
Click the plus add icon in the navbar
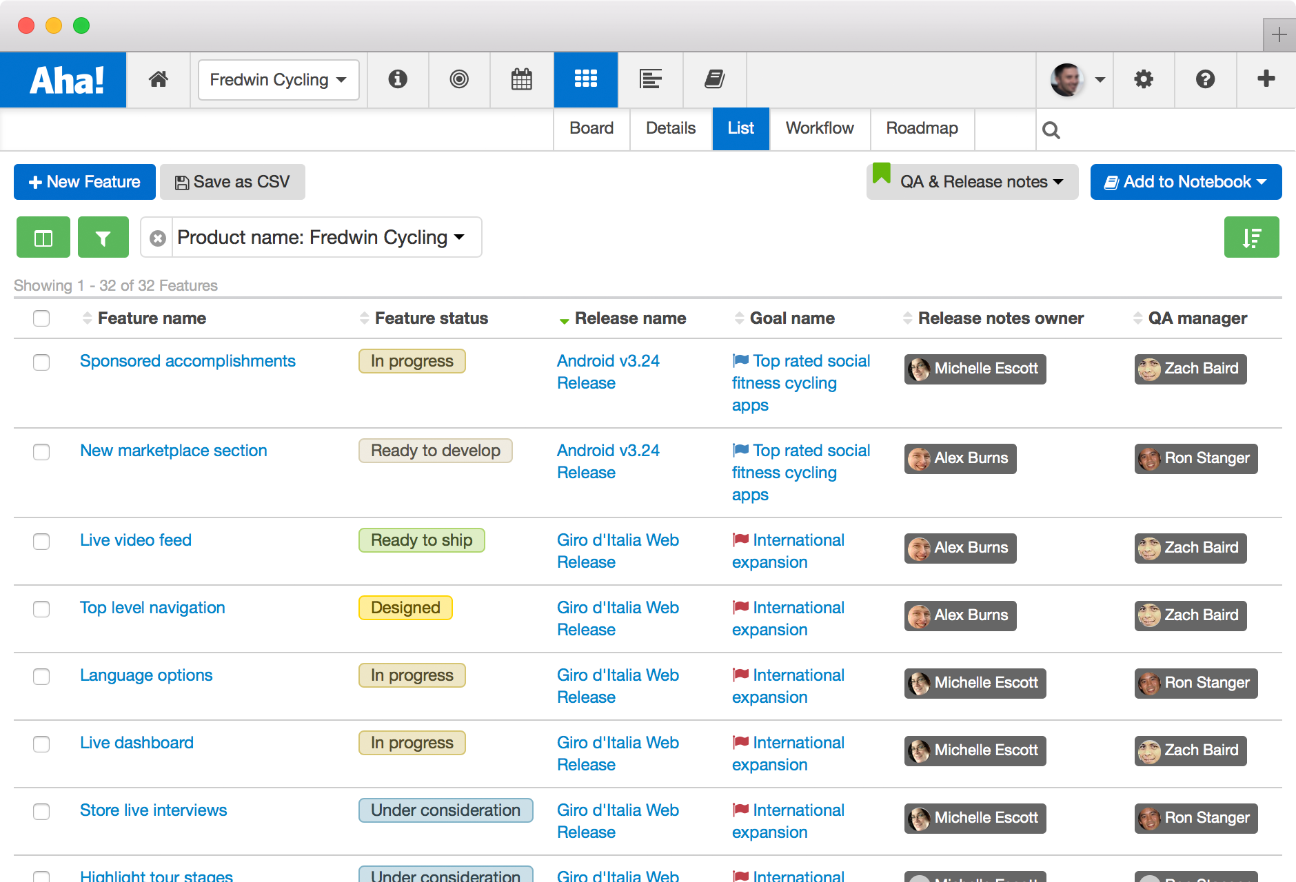(x=1266, y=79)
